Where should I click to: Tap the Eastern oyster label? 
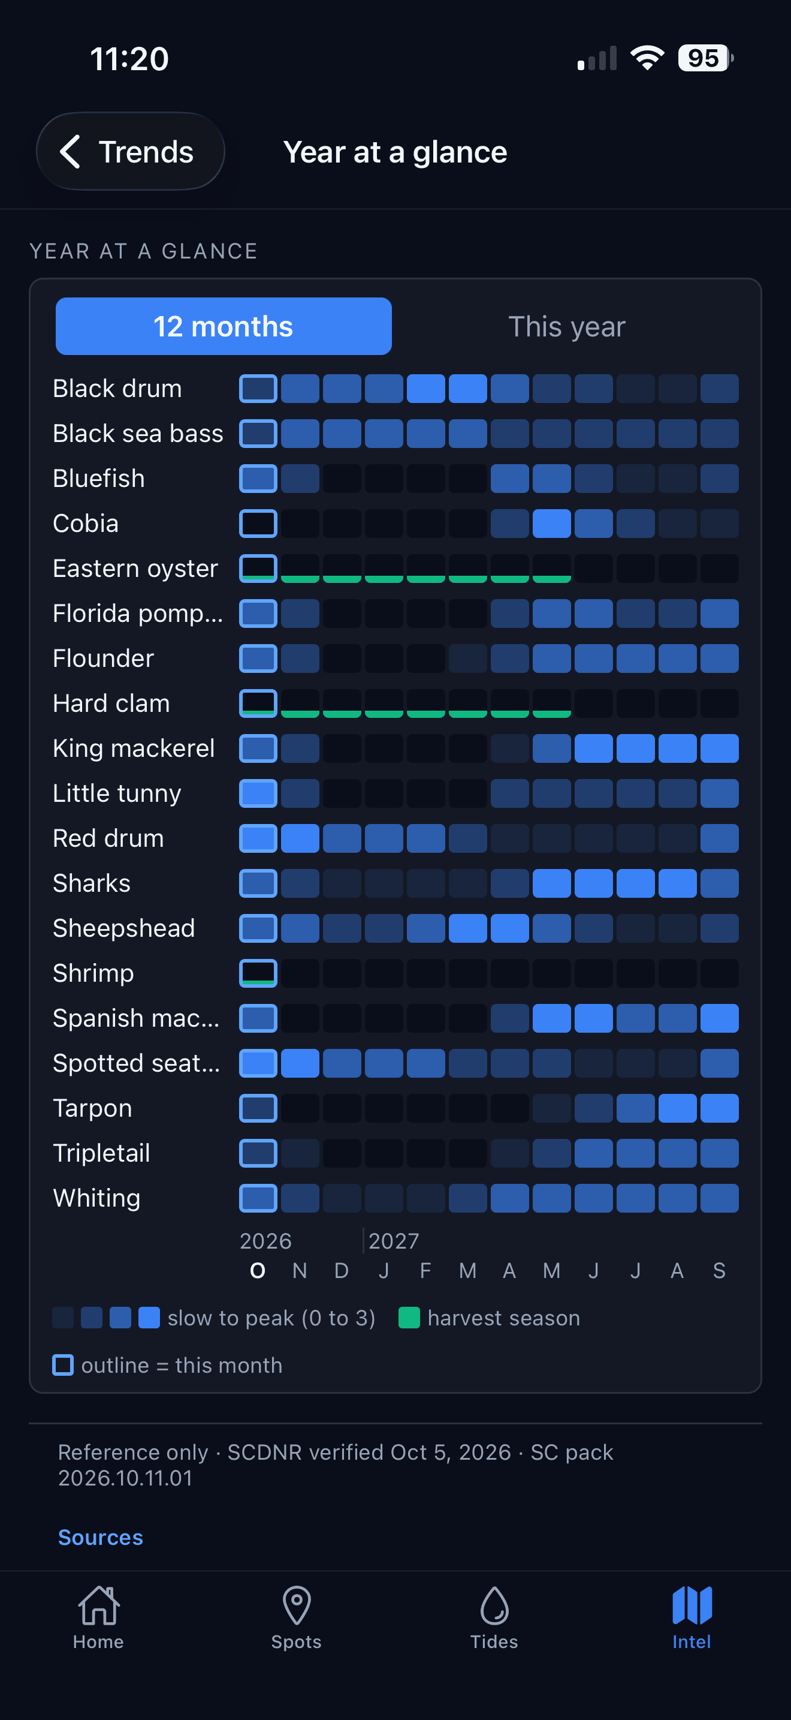coord(135,568)
